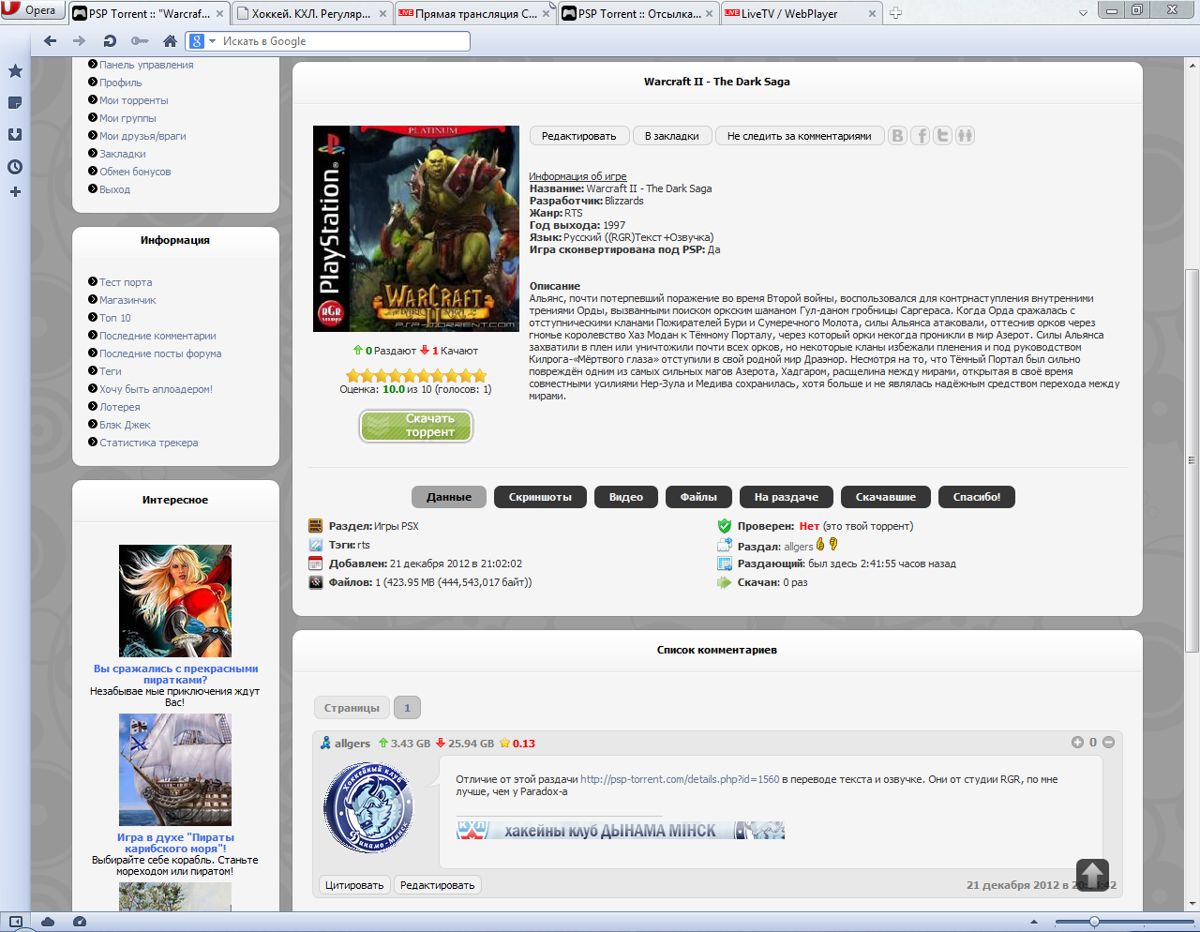The width and height of the screenshot is (1200, 932).
Task: Downvote the comment with the minus icon
Action: (x=1108, y=742)
